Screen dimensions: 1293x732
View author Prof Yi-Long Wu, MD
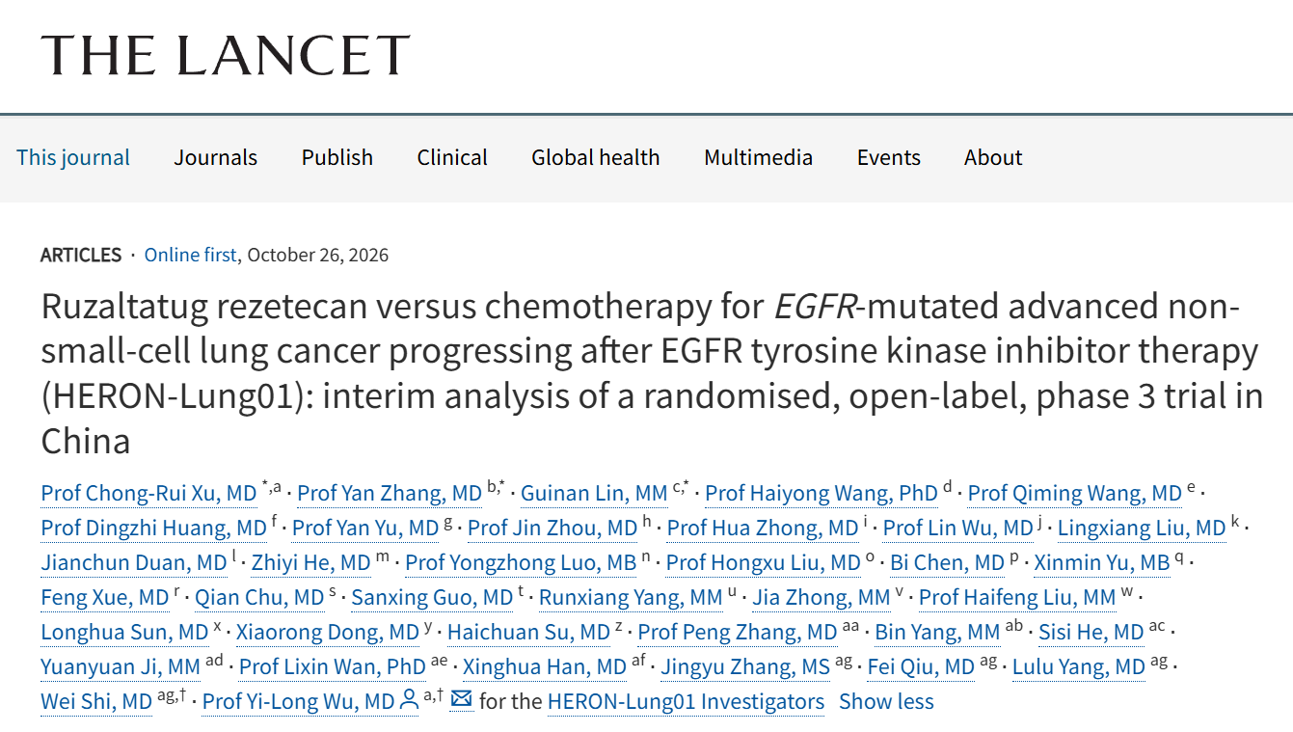298,701
